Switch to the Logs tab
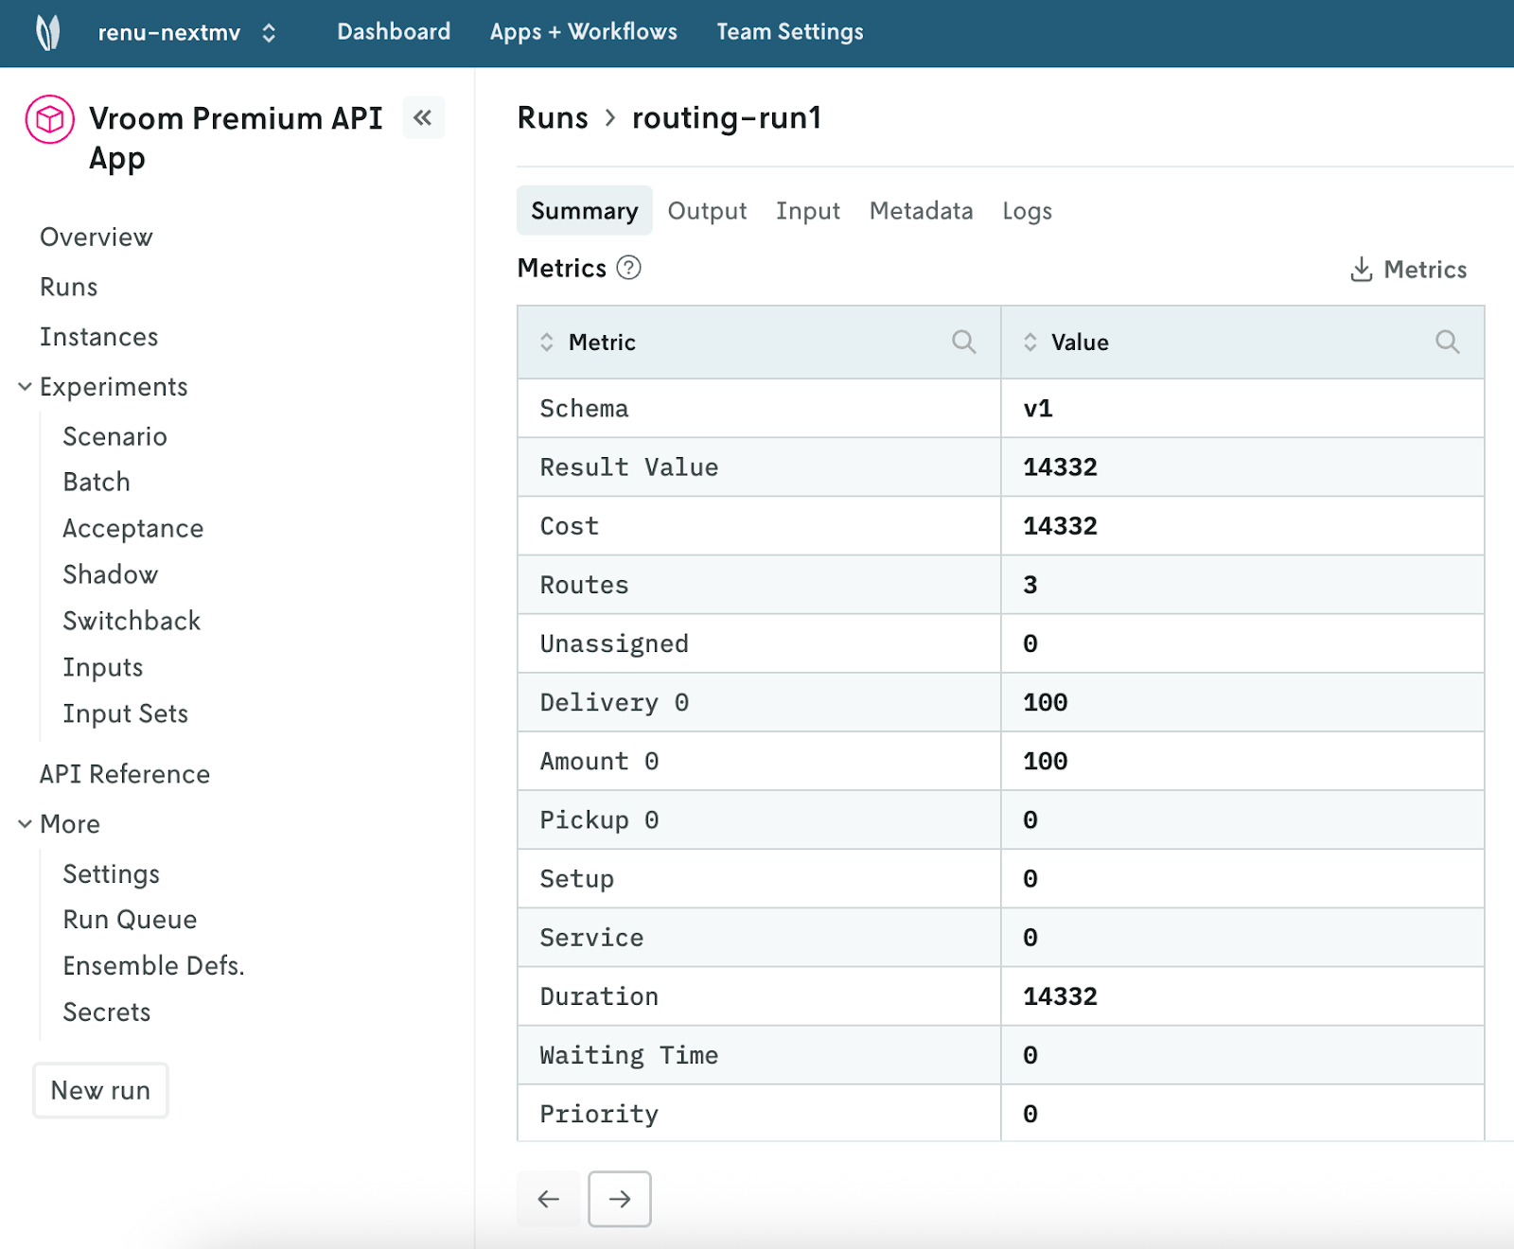1514x1249 pixels. [x=1028, y=211]
